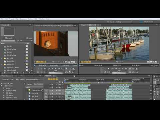
Task: Open the Workspace Editing dropdown
Action: click(x=124, y=22)
